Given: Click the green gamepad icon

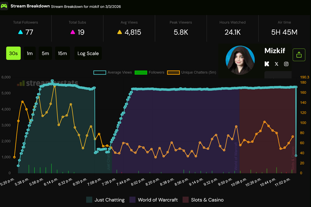Looking at the screenshot, I should coord(4,6).
